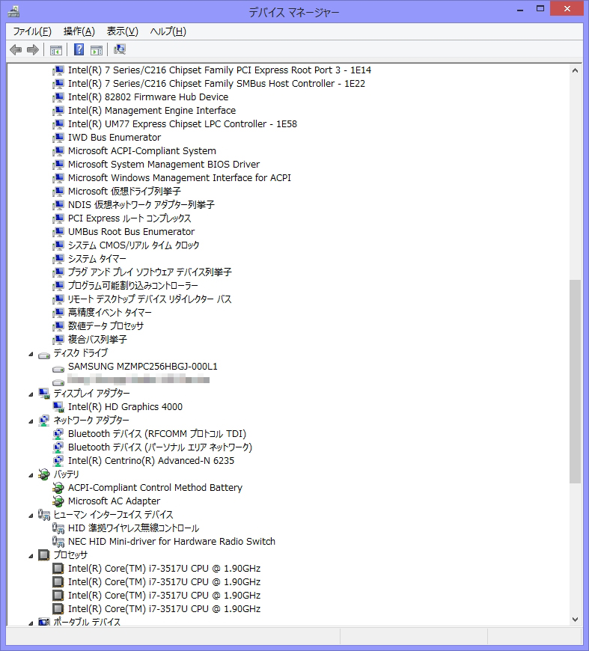The width and height of the screenshot is (589, 651).
Task: Click the scan for hardware changes icon
Action: pos(120,50)
